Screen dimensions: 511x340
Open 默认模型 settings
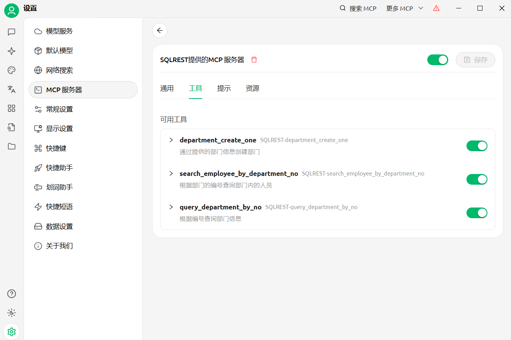[83, 51]
